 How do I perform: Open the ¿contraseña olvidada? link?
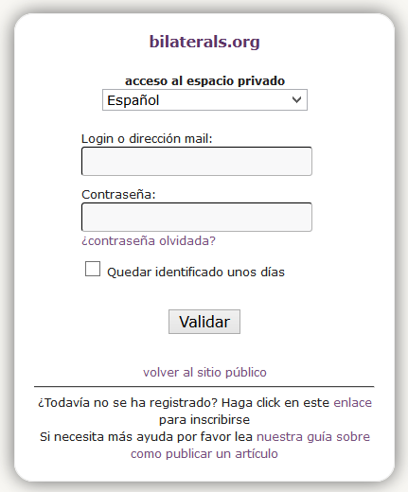click(x=149, y=240)
